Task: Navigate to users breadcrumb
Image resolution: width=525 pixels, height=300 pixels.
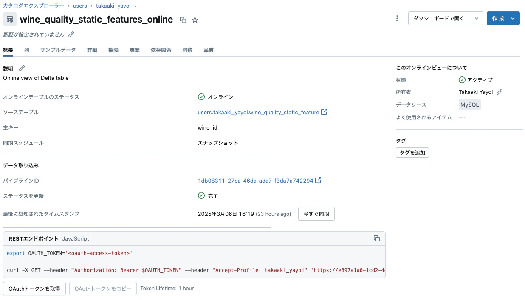Action: click(80, 6)
